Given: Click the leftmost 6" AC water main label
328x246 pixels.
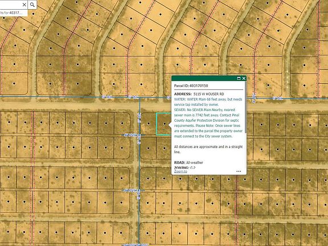Looking at the screenshot, I should click(107, 97).
